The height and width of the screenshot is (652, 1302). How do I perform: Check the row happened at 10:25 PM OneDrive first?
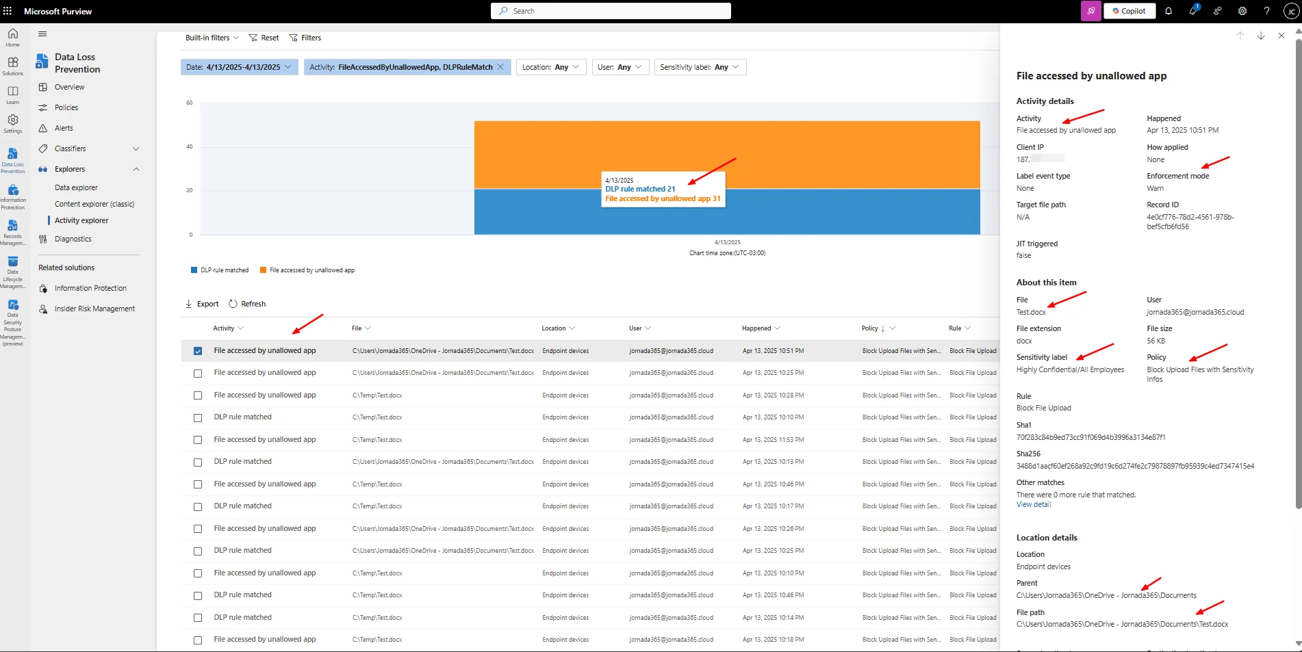pos(198,374)
